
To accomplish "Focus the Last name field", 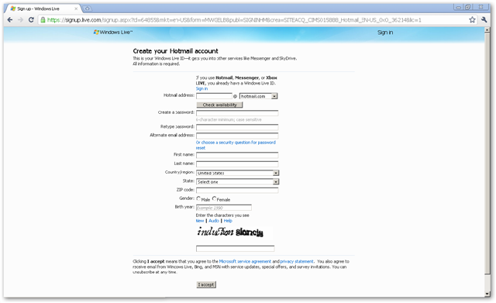I will point(237,164).
